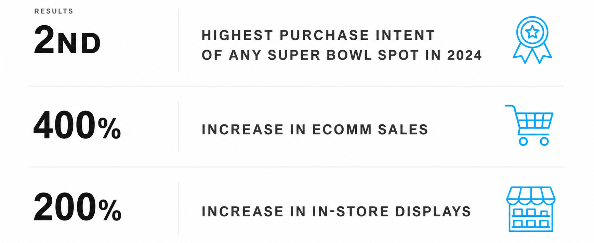Click the horizontal divider above the 200% row
This screenshot has height=243, width=594.
pos(296,167)
